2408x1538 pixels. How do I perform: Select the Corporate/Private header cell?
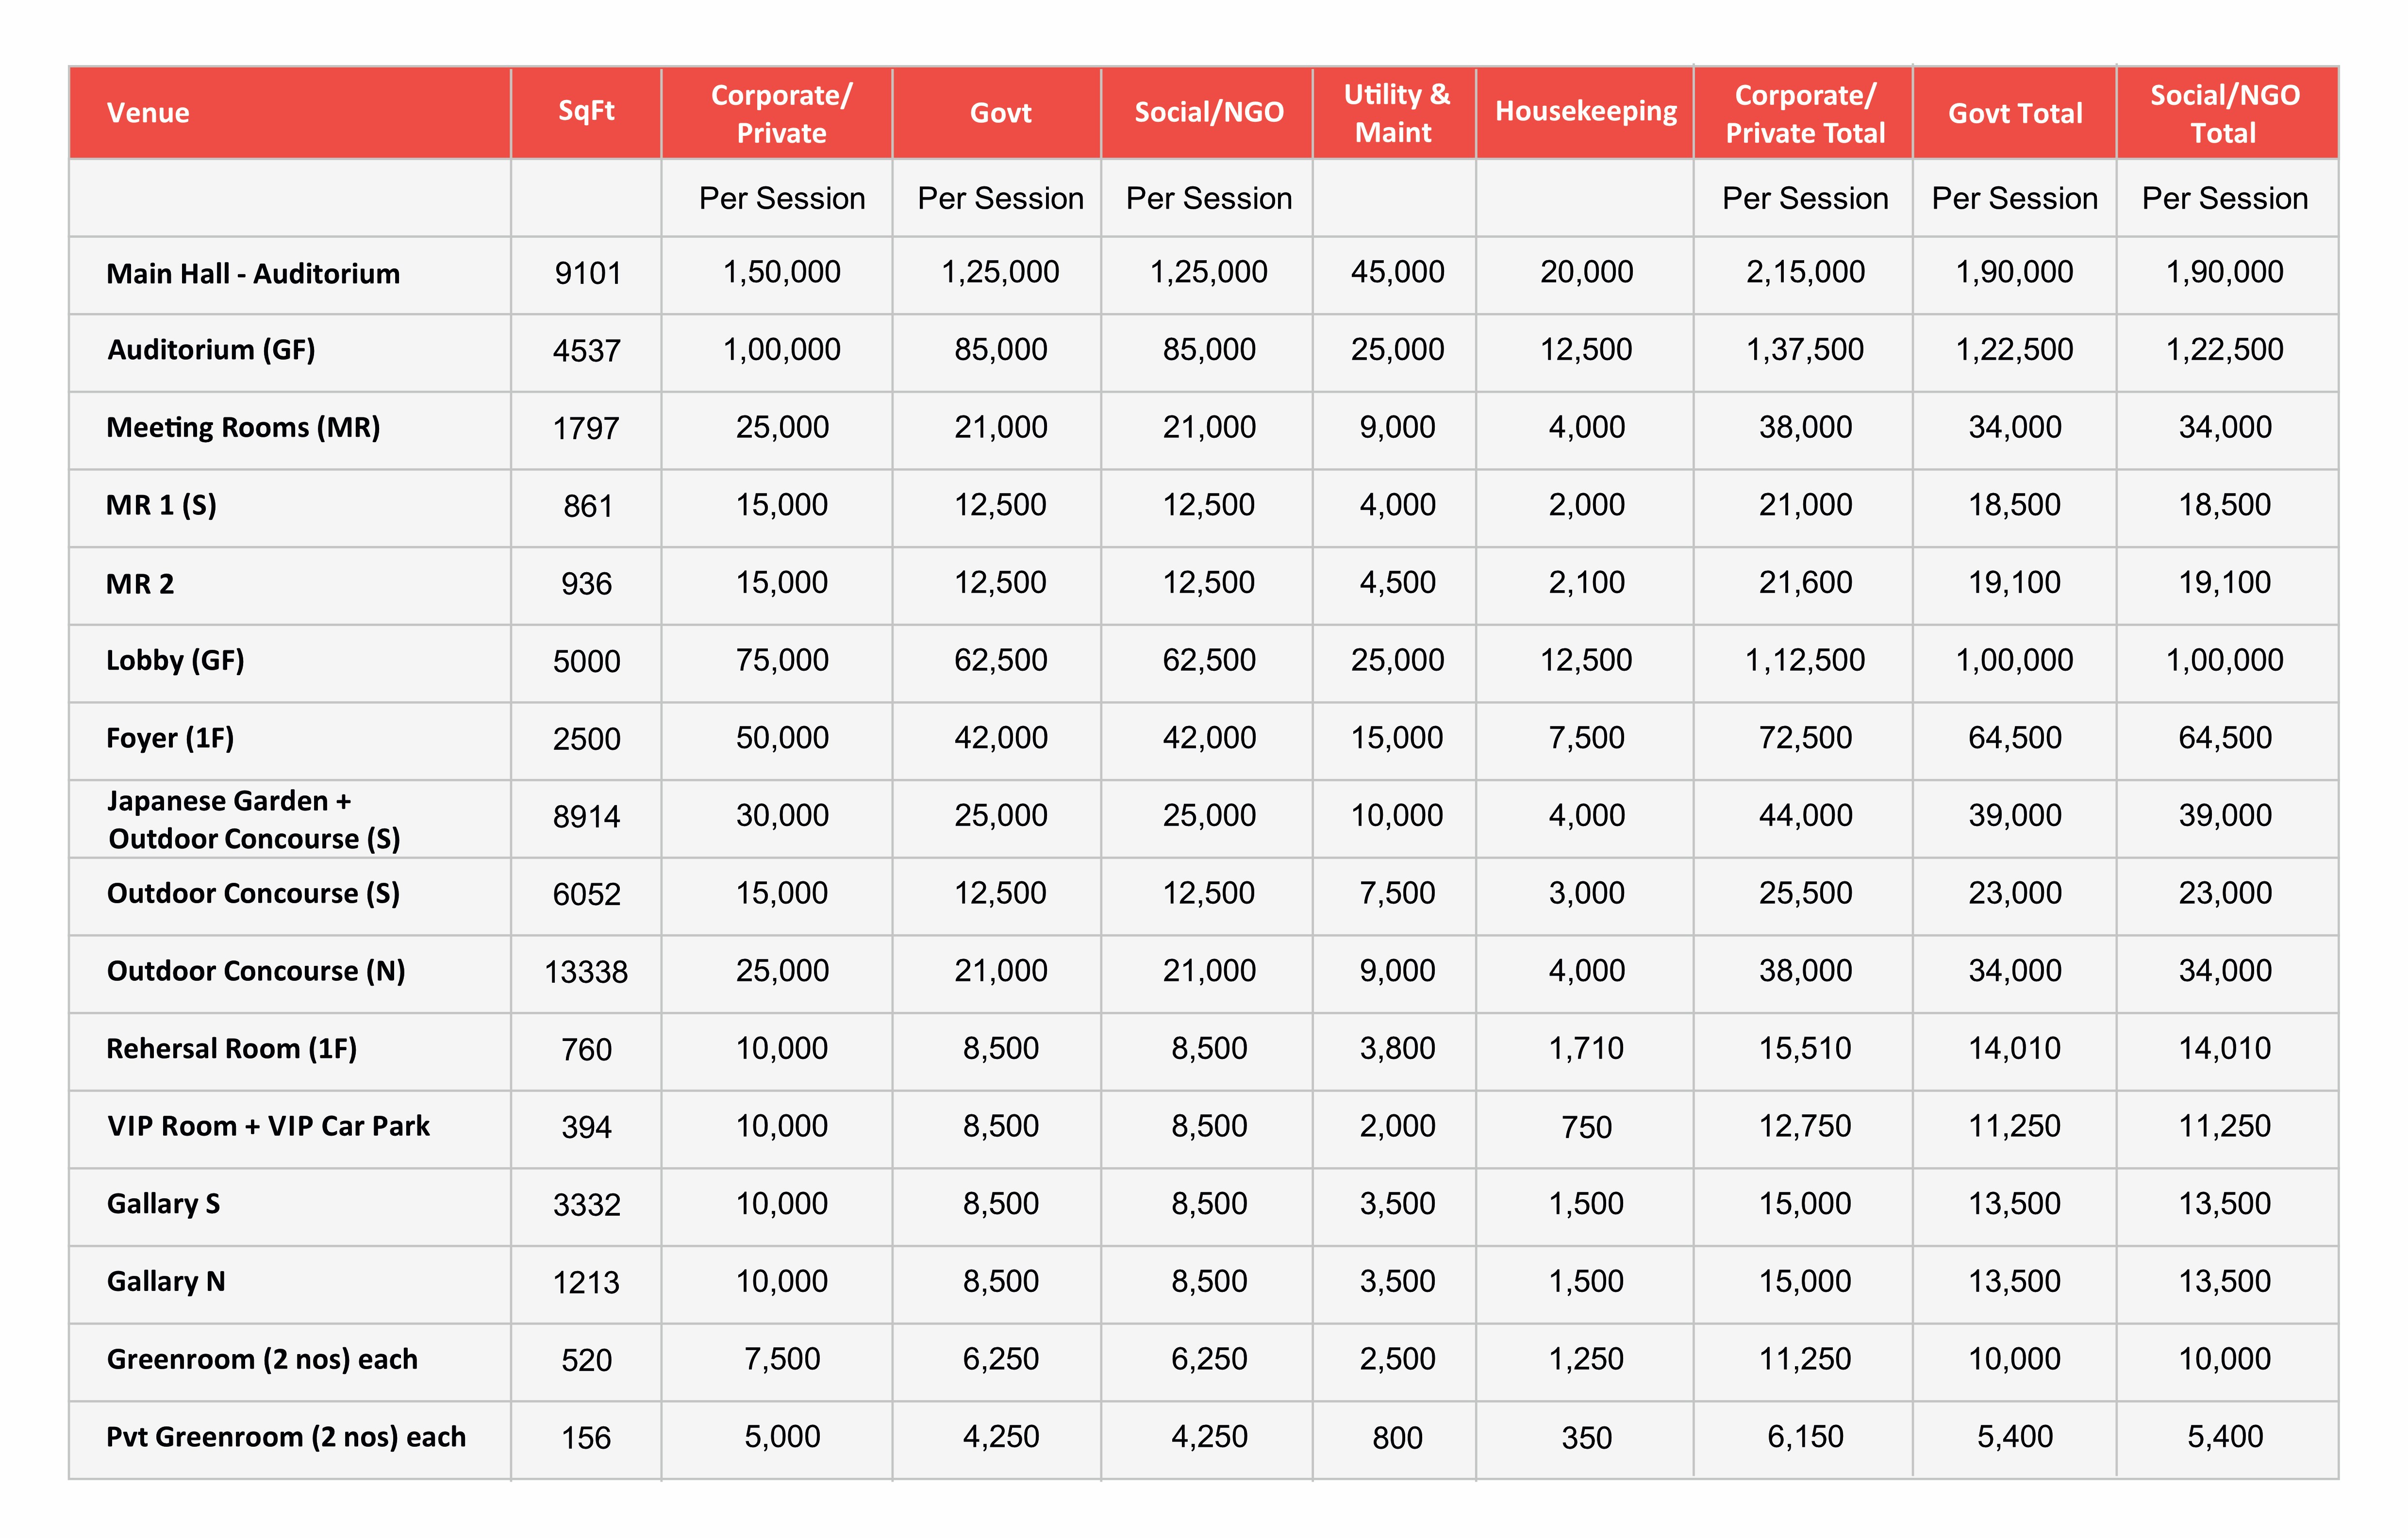[781, 113]
